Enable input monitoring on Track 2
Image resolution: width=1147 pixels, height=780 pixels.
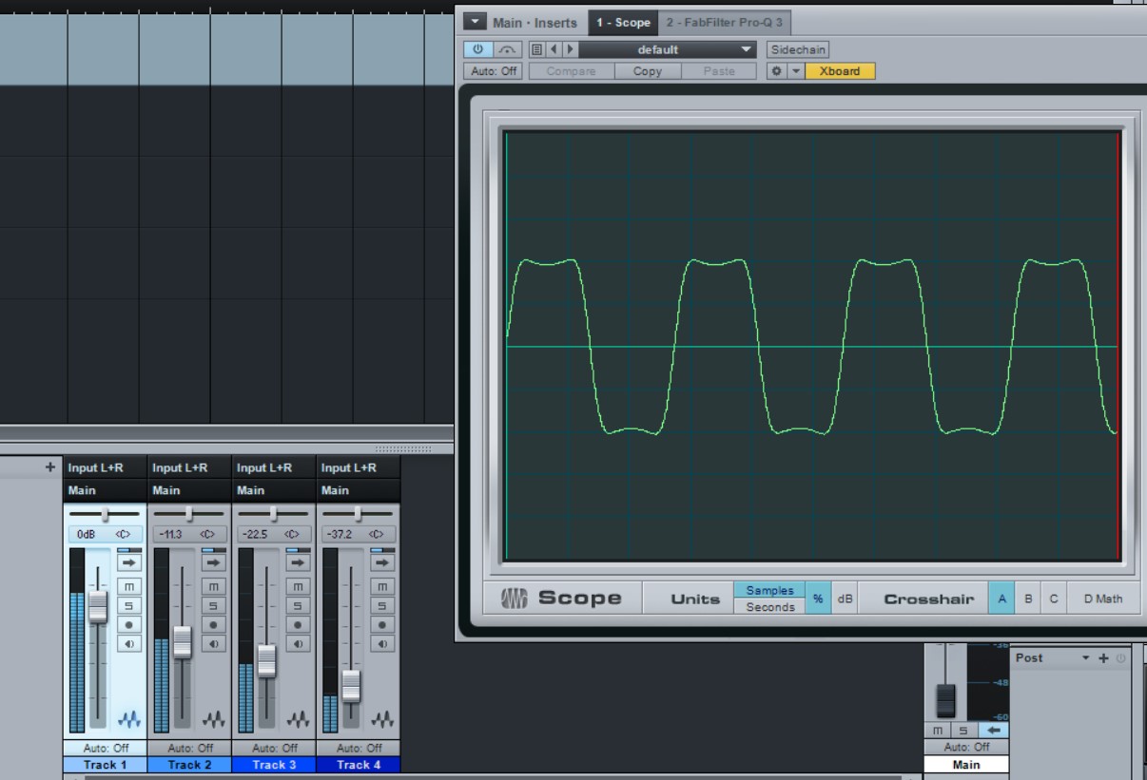(213, 643)
